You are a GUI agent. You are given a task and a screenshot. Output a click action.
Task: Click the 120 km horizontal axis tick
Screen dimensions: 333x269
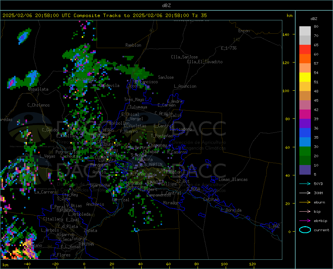point(252,264)
